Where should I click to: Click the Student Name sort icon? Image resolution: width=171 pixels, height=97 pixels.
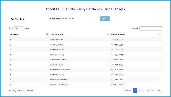click(108, 34)
